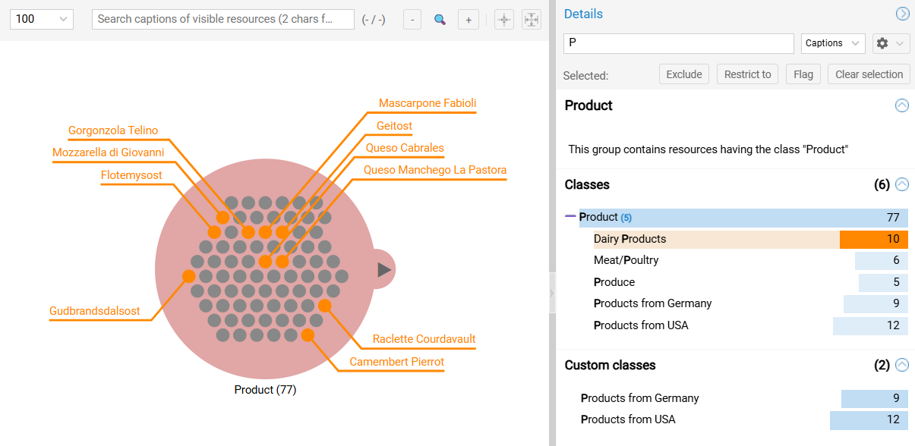Viewport: 915px width, 446px height.
Task: Click the Camembert Pierrot orange node label
Action: coord(396,362)
